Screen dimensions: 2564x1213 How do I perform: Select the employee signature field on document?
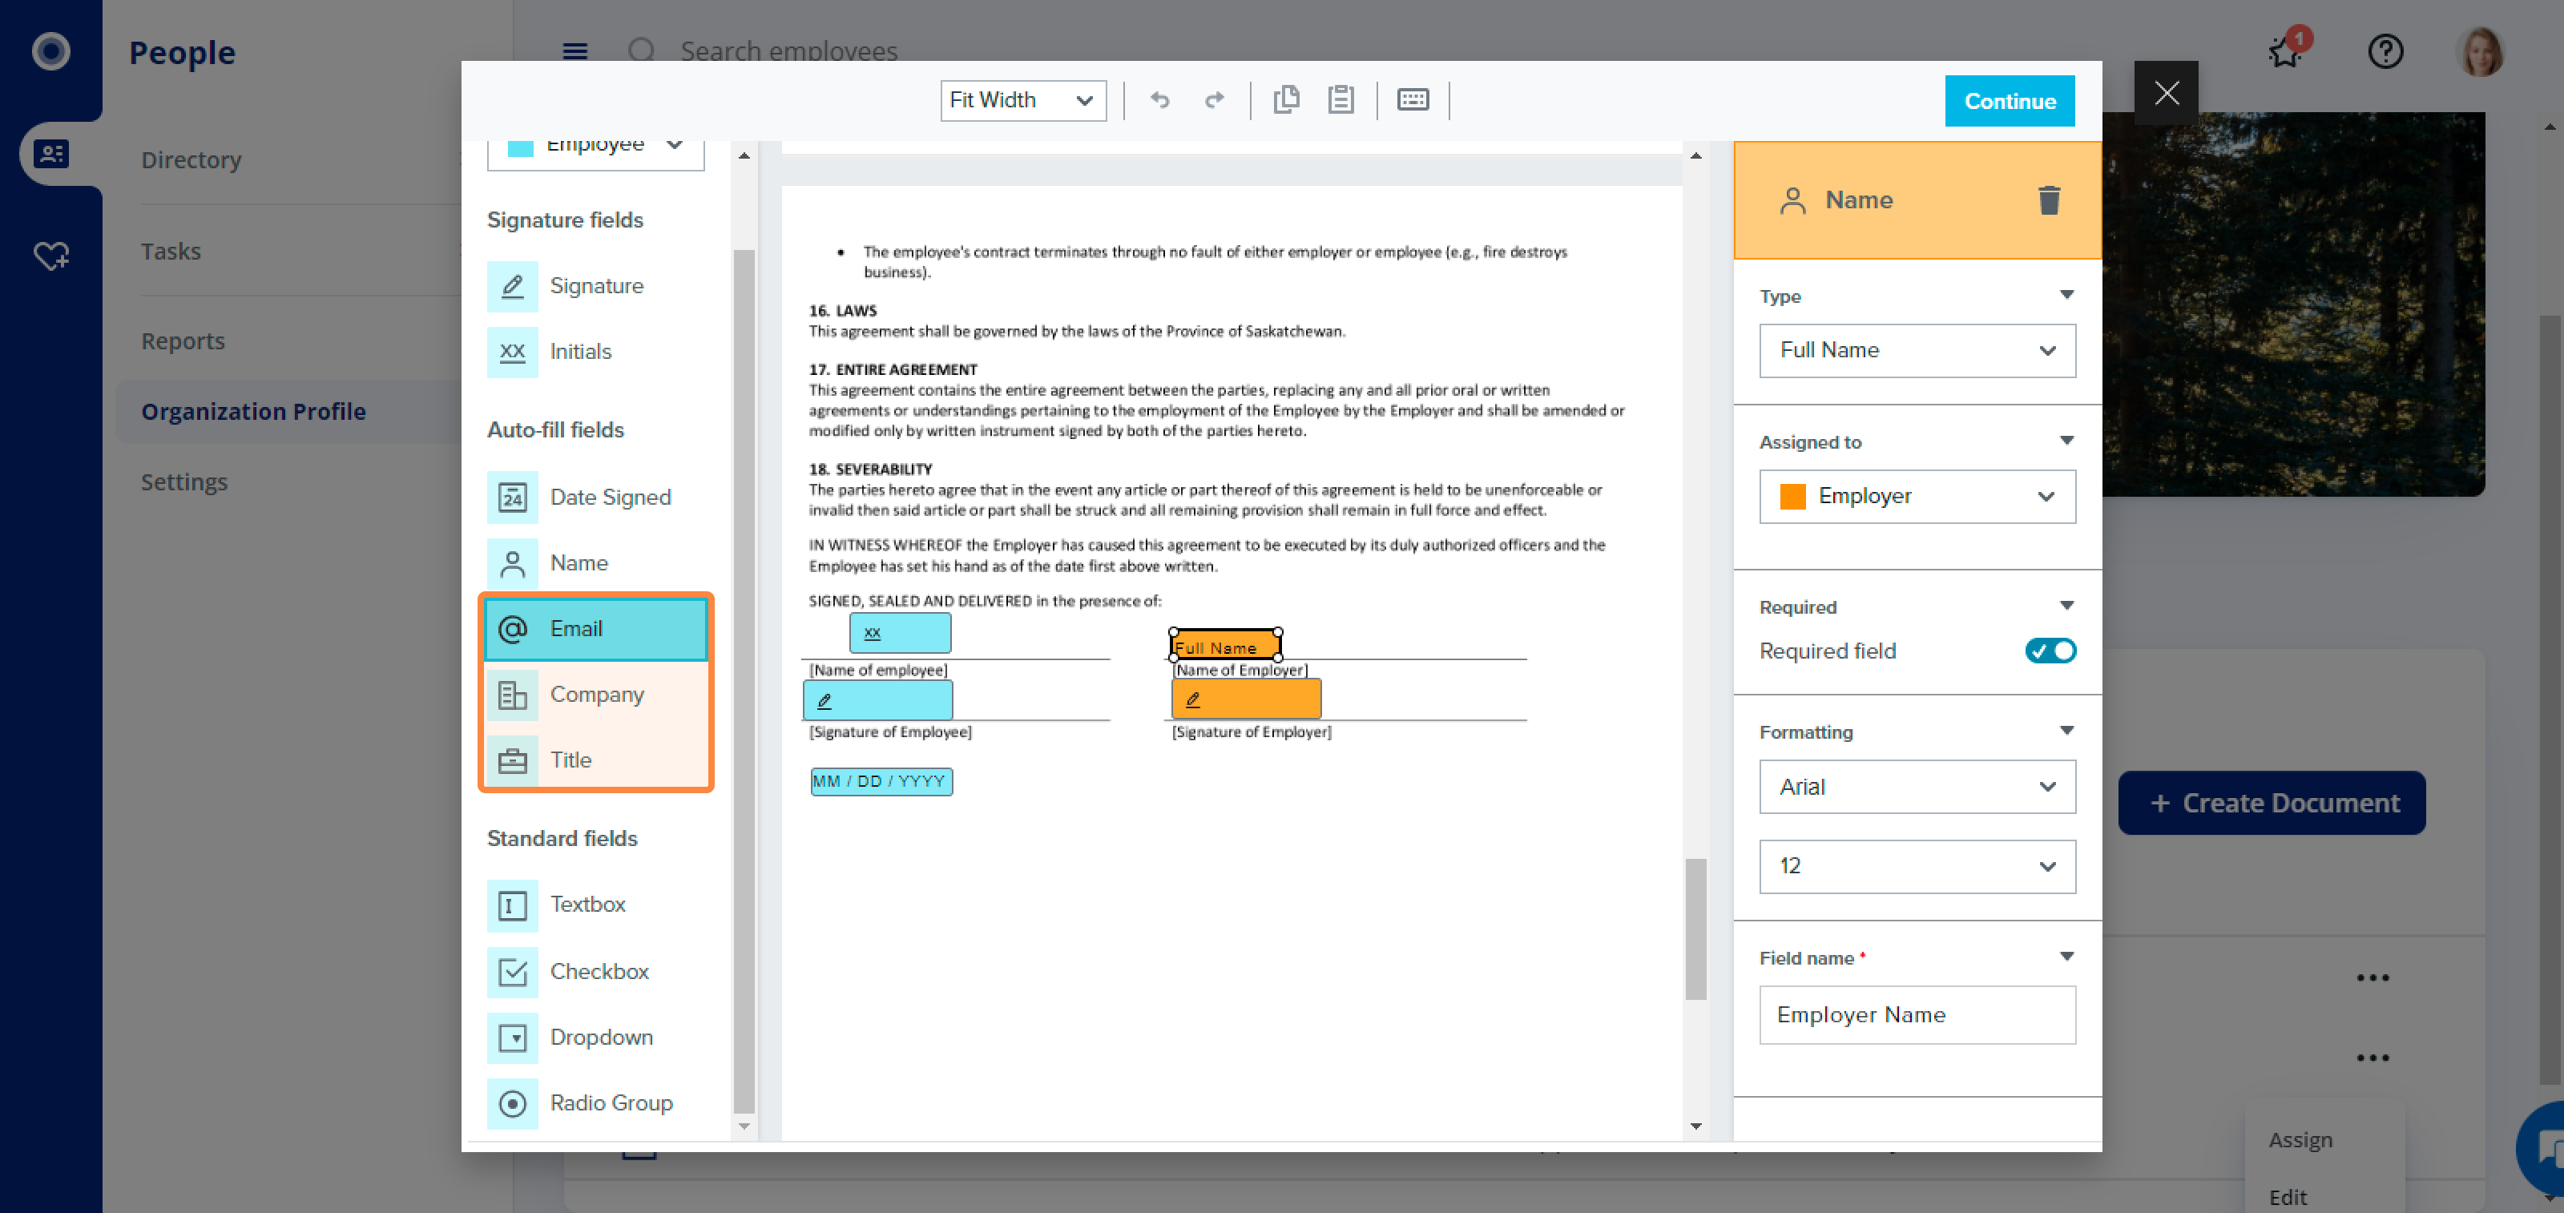click(877, 700)
